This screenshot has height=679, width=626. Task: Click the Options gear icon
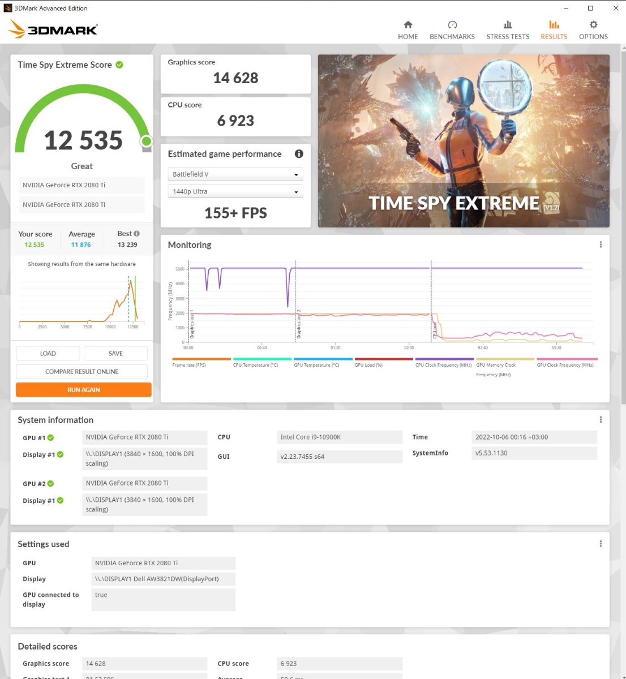[593, 25]
